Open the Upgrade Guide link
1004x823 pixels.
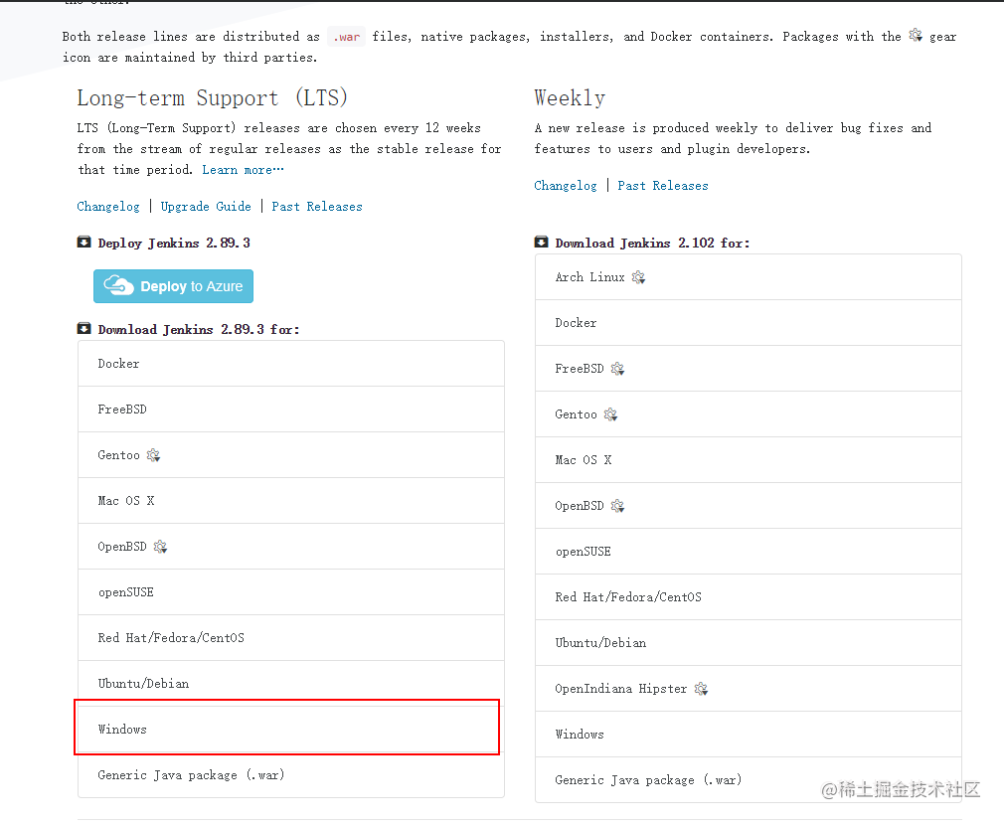tap(206, 206)
